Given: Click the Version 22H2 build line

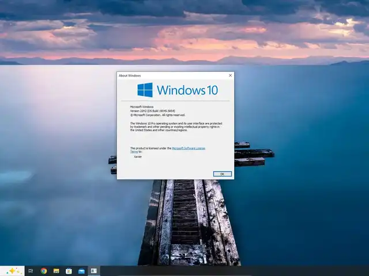Looking at the screenshot, I should pyautogui.click(x=152, y=110).
